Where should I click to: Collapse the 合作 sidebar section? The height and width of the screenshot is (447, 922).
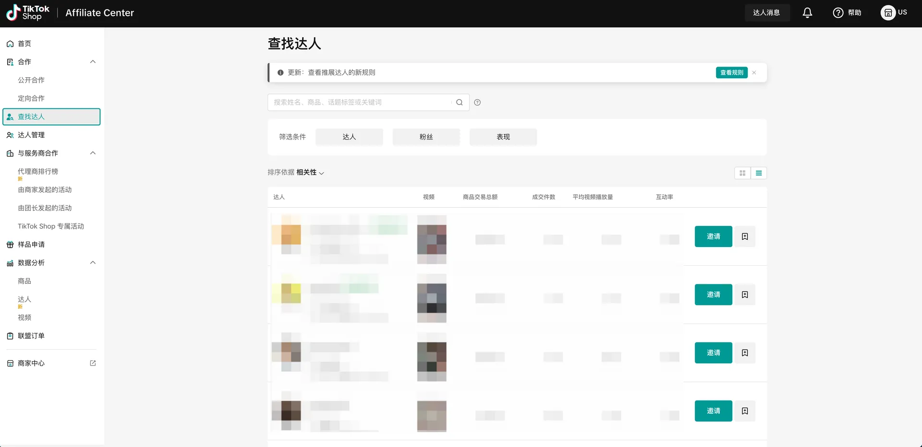93,61
